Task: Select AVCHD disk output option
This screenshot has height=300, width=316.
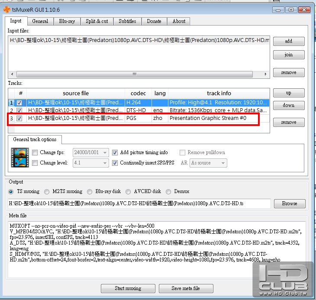Action: 128,192
